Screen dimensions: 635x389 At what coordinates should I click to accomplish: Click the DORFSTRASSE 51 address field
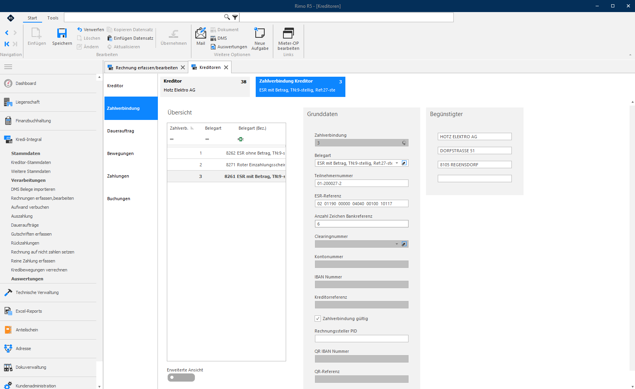coord(474,151)
